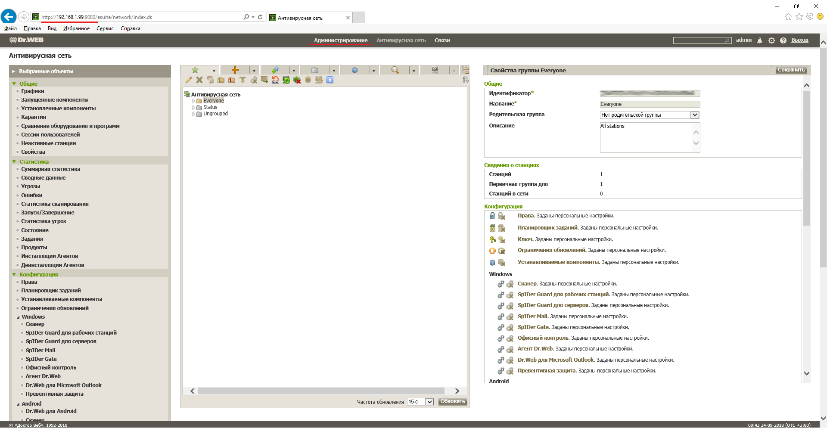Click the X delete selected objects icon
Image resolution: width=827 pixels, height=428 pixels.
[199, 80]
